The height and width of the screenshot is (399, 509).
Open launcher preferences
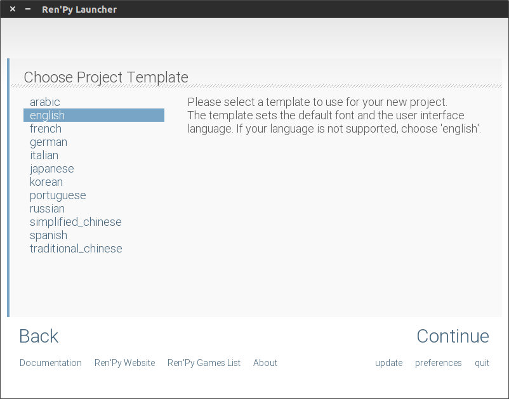click(438, 363)
